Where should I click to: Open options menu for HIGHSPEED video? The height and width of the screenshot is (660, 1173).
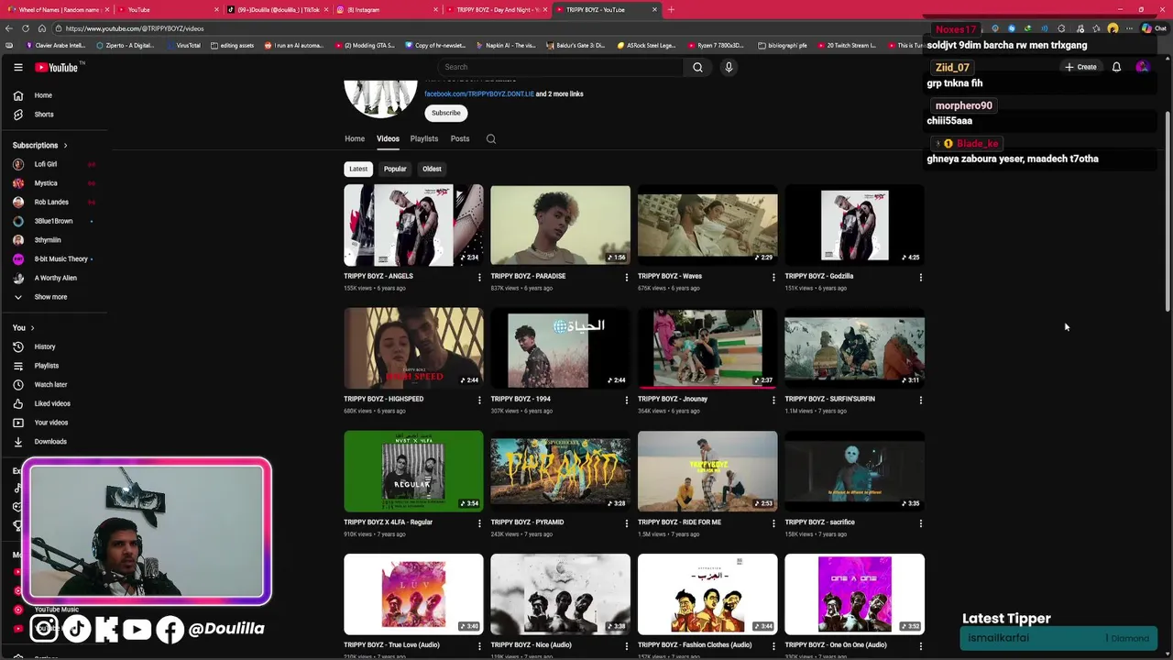[479, 400]
